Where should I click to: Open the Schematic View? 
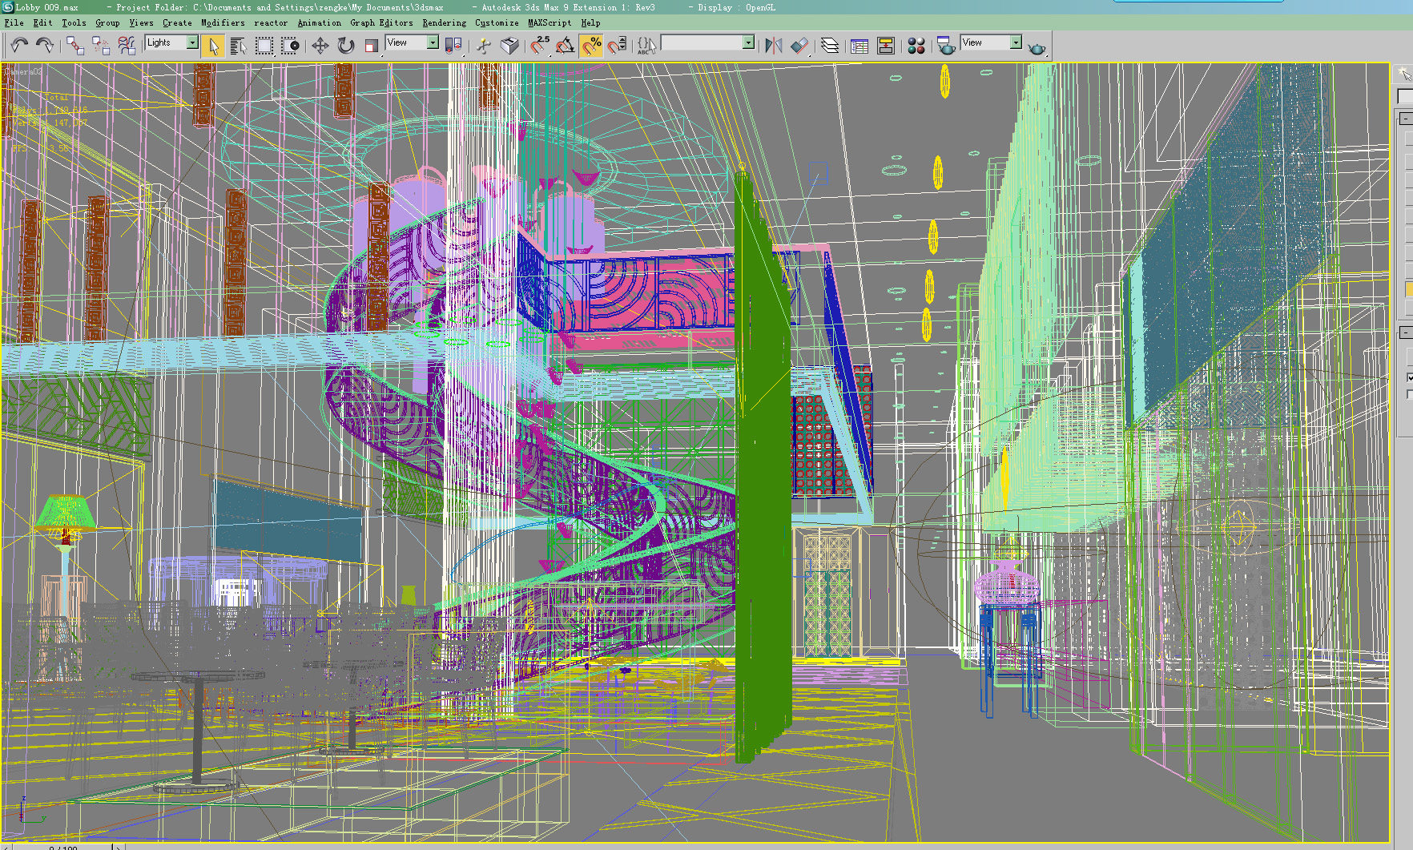[x=886, y=46]
